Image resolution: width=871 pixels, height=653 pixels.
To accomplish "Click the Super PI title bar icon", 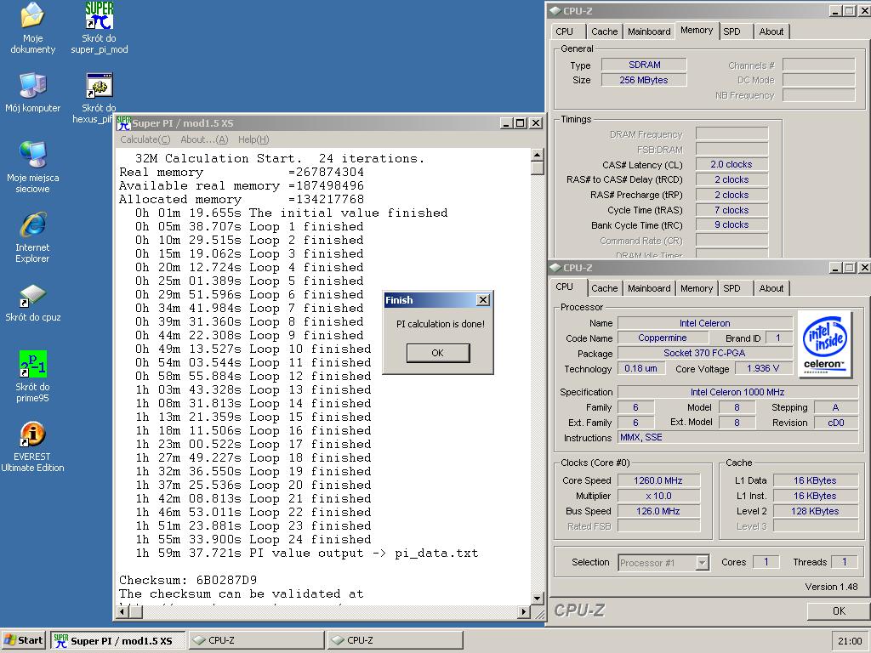I will tap(123, 123).
